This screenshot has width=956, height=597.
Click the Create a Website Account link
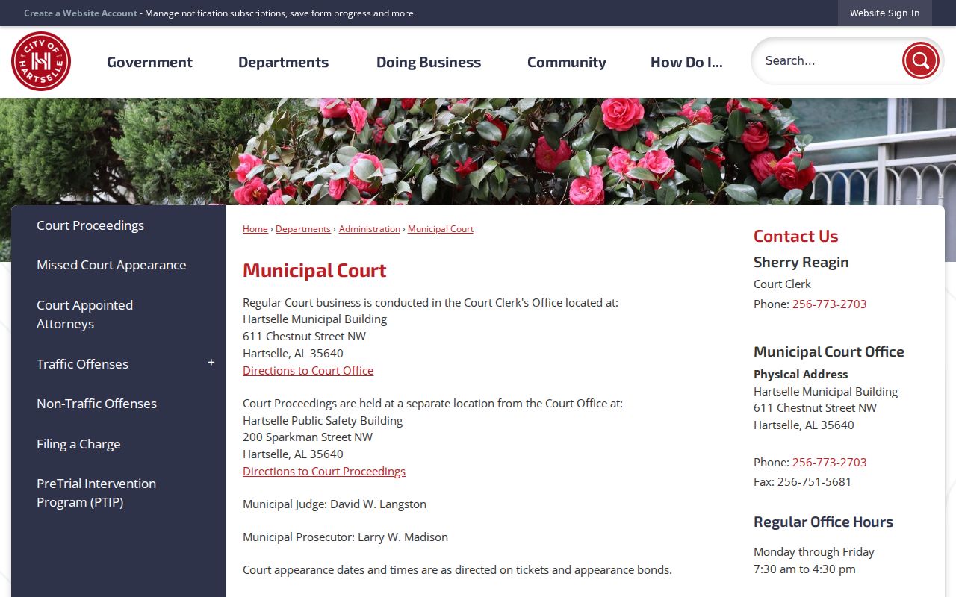click(81, 13)
